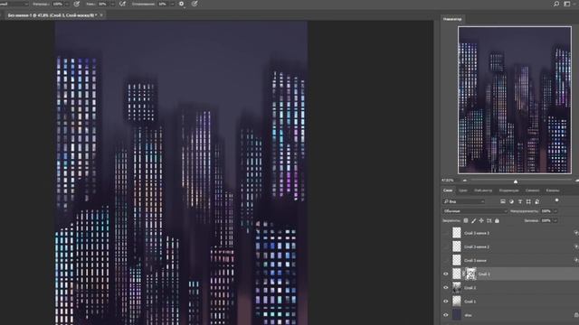Screen dimensions: 579x325
Task: Switch to the Коррекция adjustments tab
Action: coord(508,190)
